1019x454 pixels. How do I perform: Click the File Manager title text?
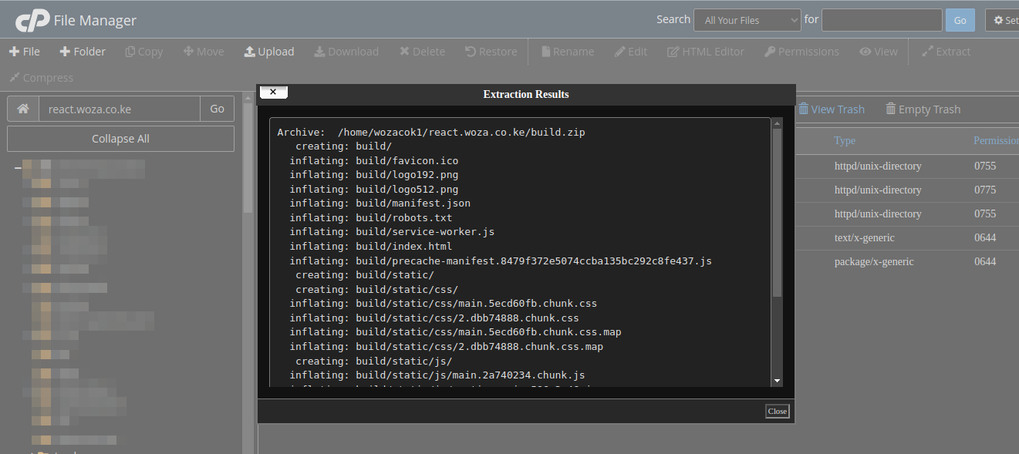(x=95, y=21)
